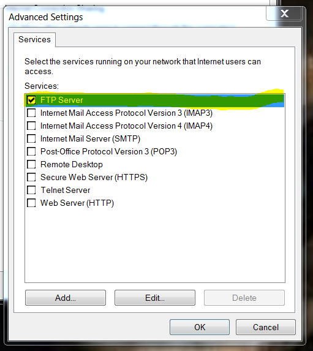Image resolution: width=313 pixels, height=351 pixels.
Task: Click the Add... button
Action: click(x=66, y=298)
